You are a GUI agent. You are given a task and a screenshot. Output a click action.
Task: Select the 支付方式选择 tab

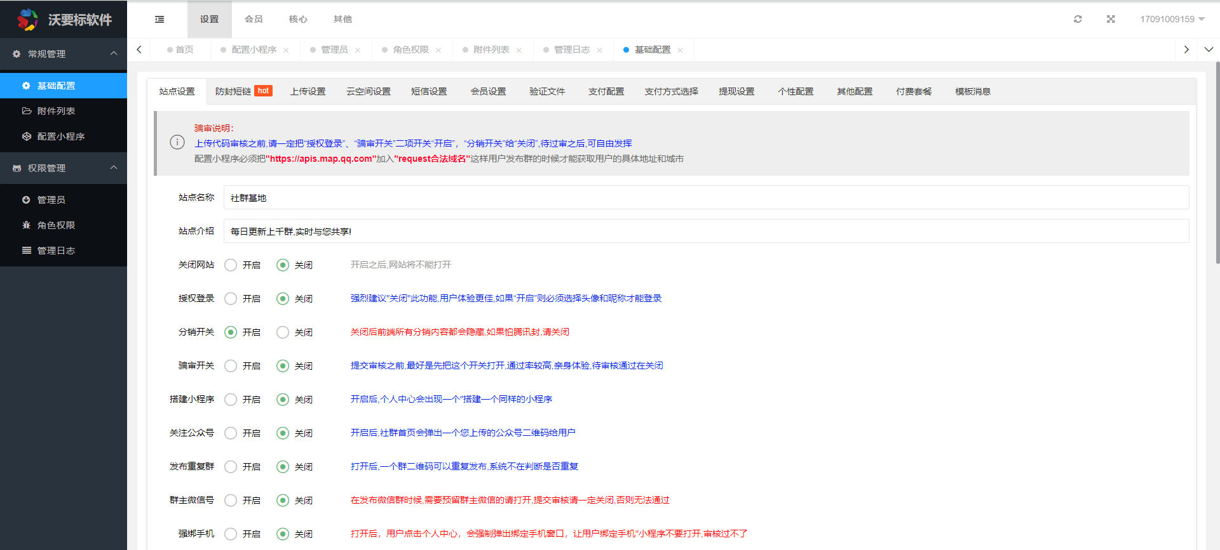click(x=671, y=91)
